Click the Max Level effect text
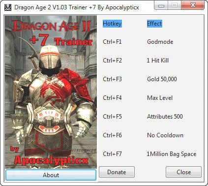The height and width of the screenshot is (186, 208). (x=160, y=98)
